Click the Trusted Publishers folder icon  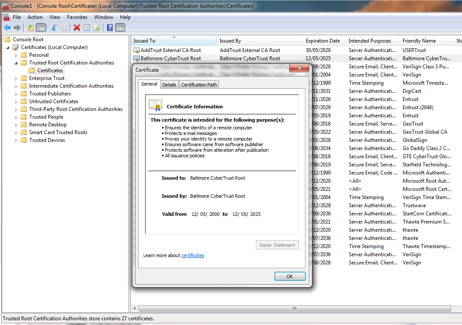pos(24,94)
